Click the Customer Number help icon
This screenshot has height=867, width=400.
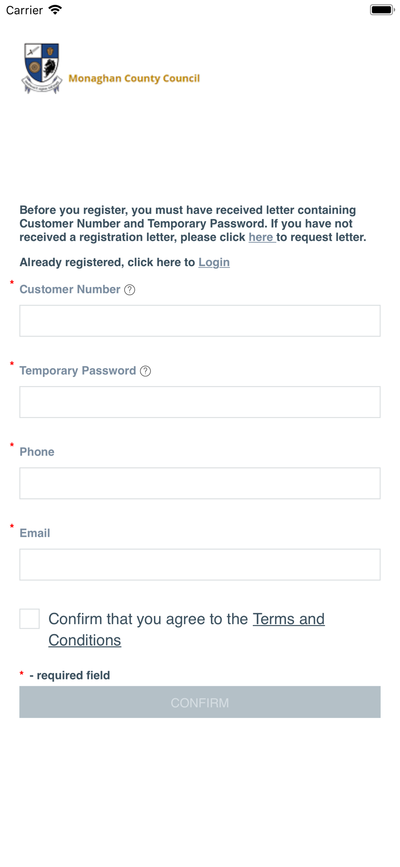pos(129,290)
